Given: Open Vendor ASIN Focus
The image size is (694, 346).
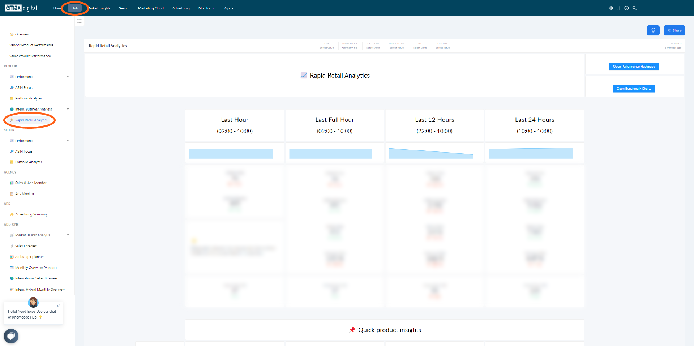Looking at the screenshot, I should (x=23, y=87).
